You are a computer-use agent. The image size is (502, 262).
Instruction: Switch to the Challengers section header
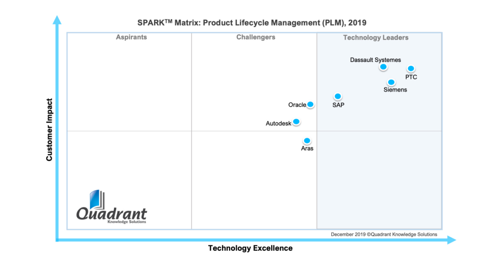255,37
